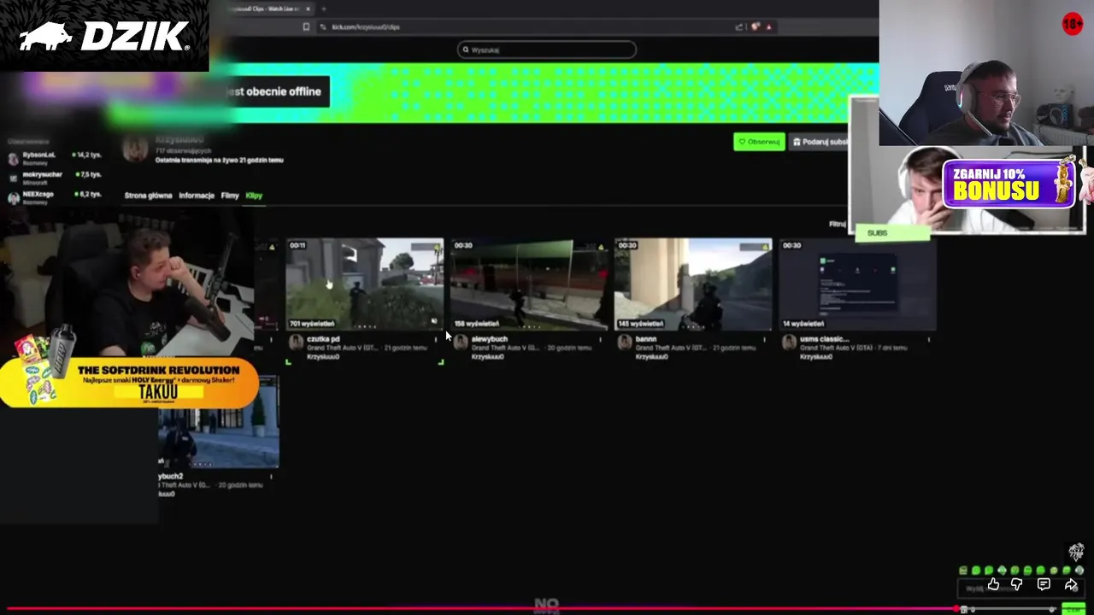Open a new browser tab

click(x=324, y=9)
